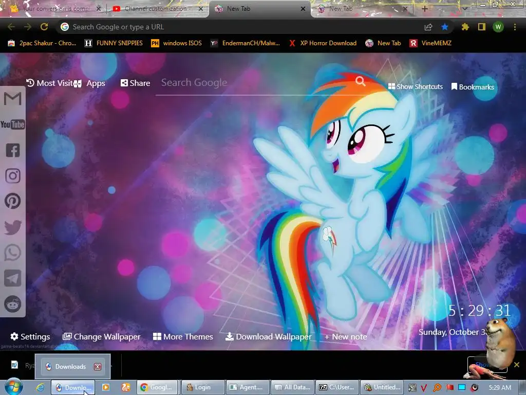Switch to 7-Zip C:\User taskbar window

pos(337,387)
